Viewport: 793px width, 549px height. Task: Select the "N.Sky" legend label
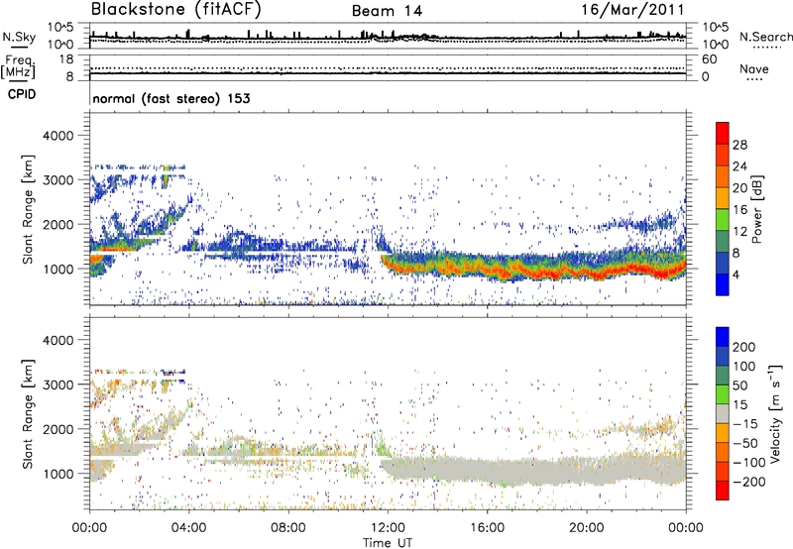pos(19,37)
